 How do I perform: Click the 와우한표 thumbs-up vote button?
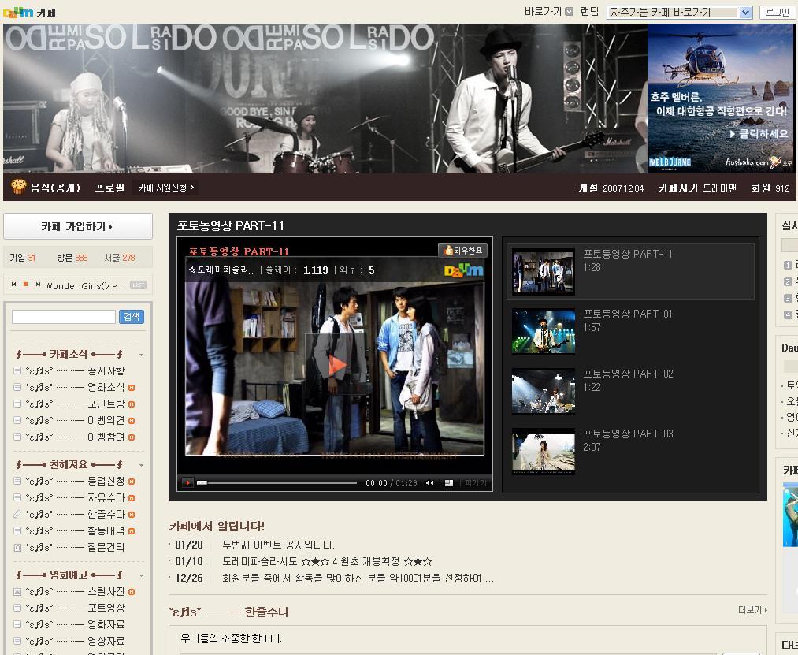pos(462,250)
